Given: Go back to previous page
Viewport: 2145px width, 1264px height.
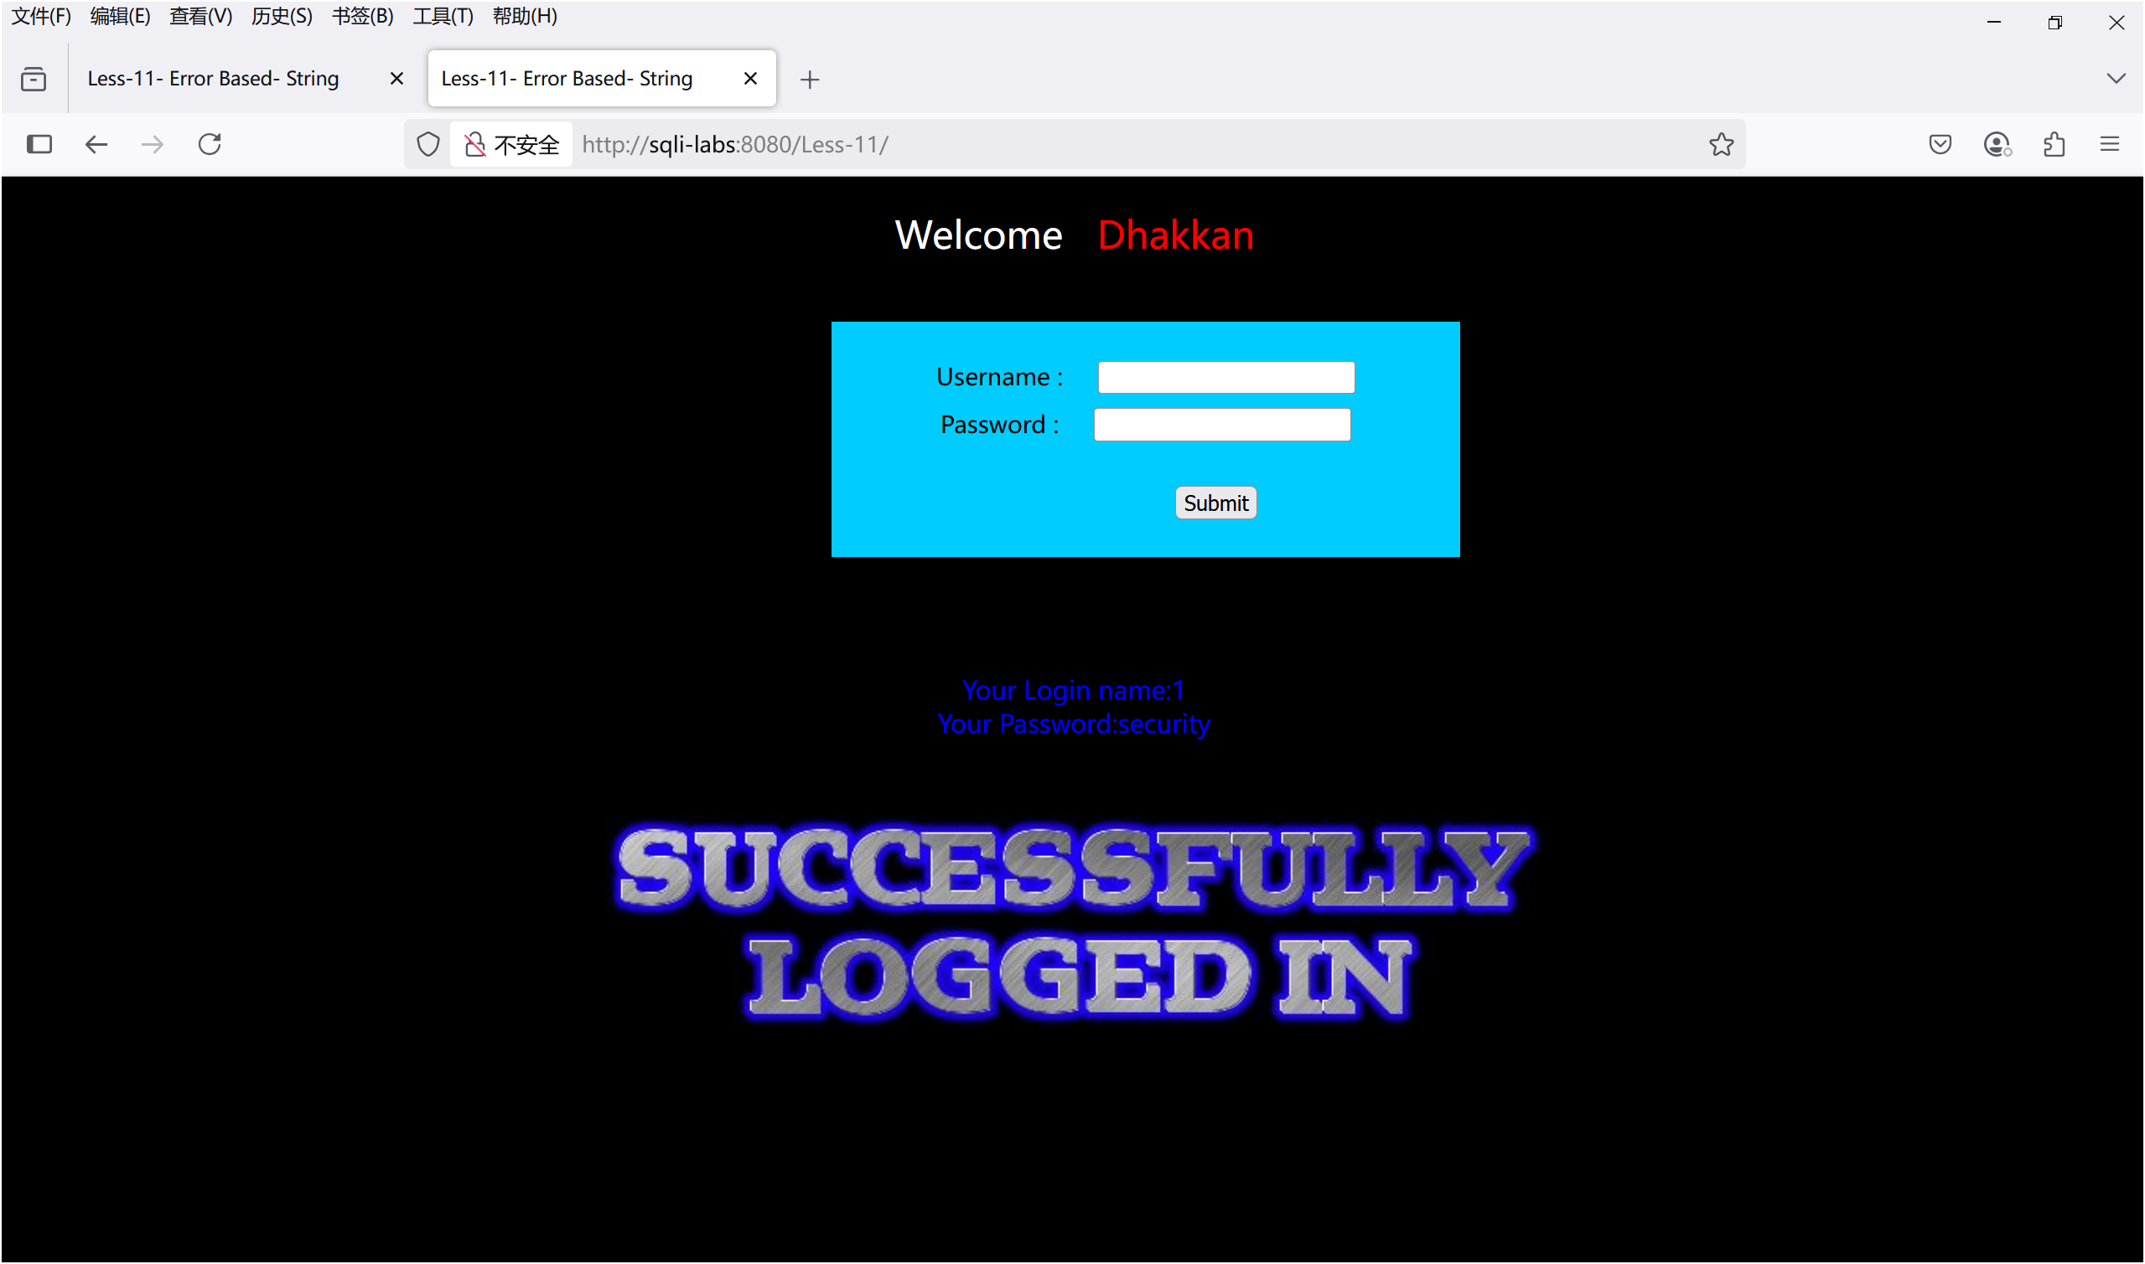Looking at the screenshot, I should tap(96, 145).
